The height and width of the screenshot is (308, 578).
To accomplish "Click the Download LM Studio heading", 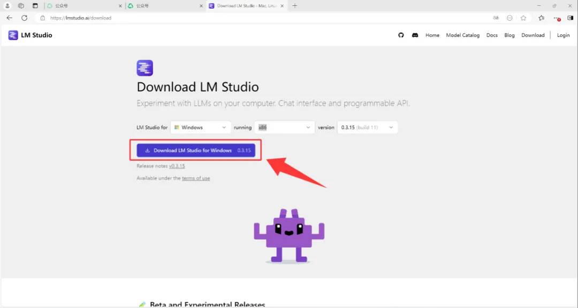I will coord(197,87).
